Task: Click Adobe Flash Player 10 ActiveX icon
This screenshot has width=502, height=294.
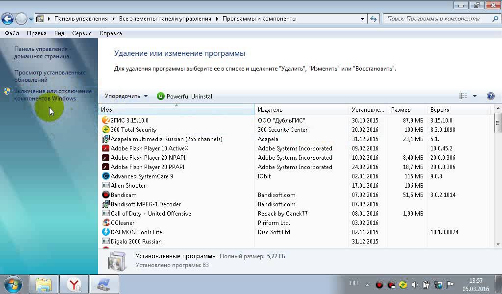Action: (x=106, y=148)
